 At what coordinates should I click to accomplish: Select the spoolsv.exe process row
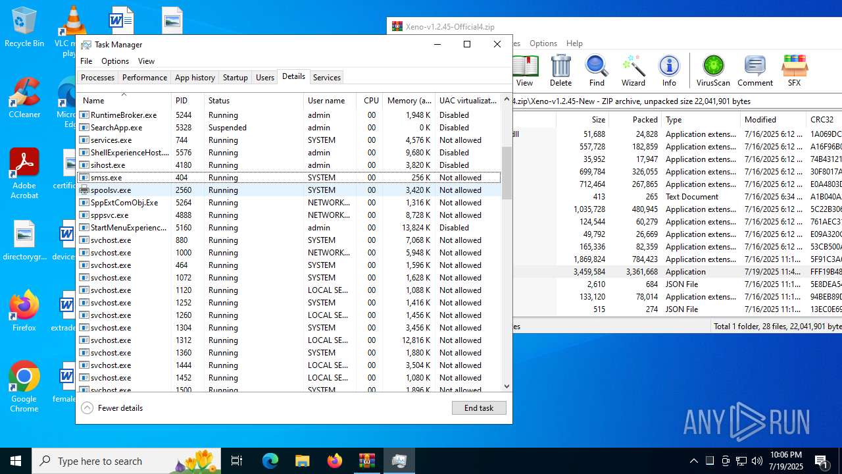[x=289, y=190]
